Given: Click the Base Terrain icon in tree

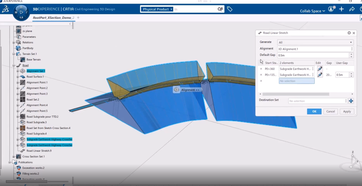Looking at the screenshot, I should pyautogui.click(x=23, y=60).
